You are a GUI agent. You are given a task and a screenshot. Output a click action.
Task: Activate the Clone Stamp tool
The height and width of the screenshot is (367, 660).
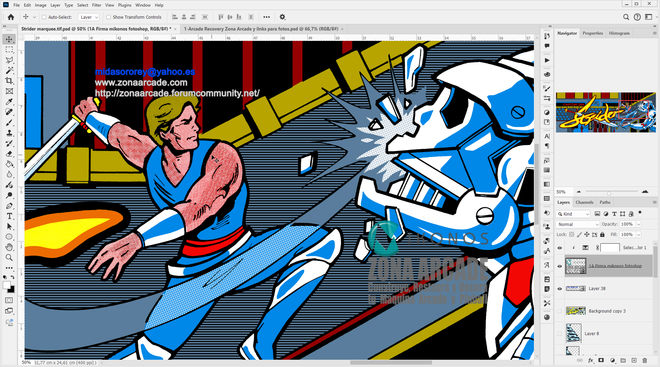point(9,133)
